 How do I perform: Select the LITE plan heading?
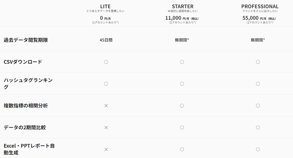106,6
